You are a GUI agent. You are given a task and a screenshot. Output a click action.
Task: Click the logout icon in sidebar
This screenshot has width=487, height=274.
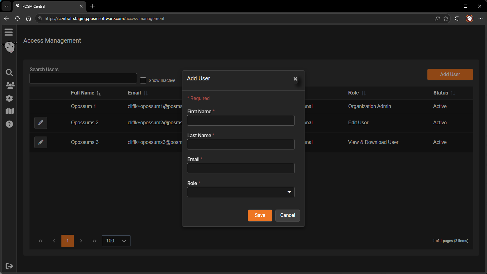9,266
